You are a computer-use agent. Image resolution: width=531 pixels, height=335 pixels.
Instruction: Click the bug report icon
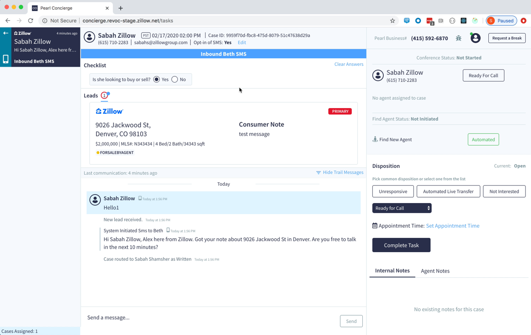[459, 38]
